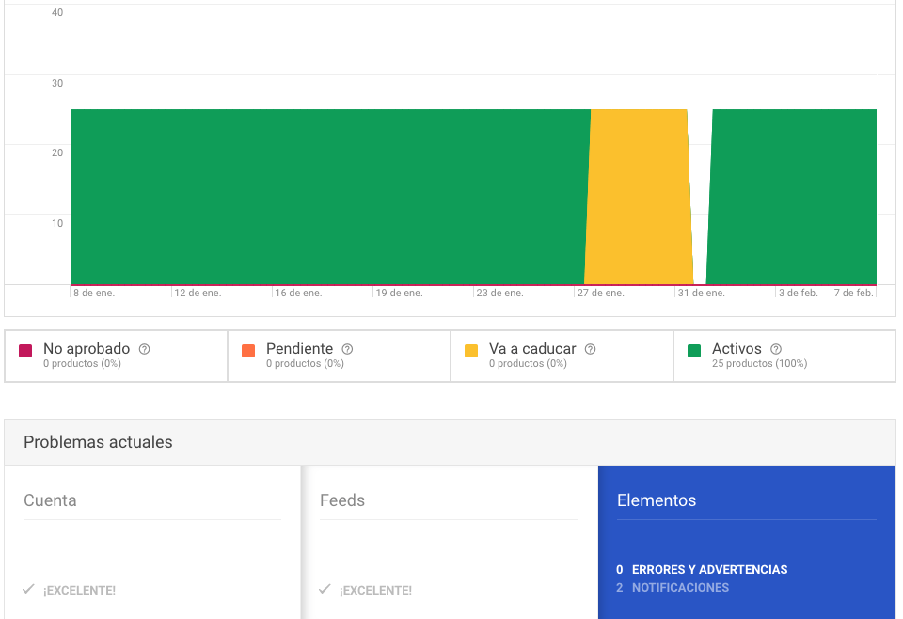
Task: Click the 8 de ene. axis label
Action: point(94,294)
